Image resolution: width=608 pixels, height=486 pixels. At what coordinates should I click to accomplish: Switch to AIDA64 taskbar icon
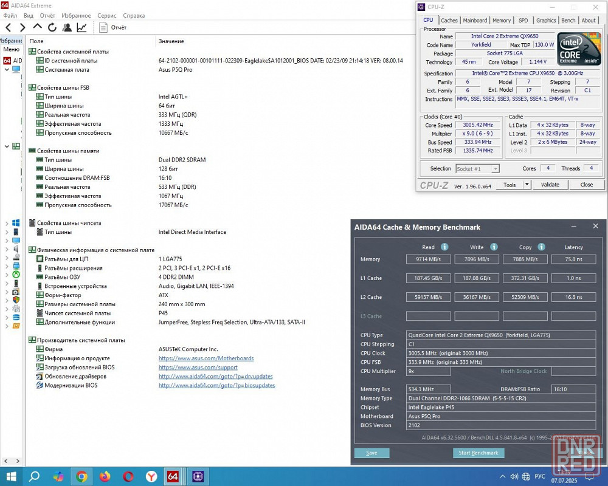pyautogui.click(x=173, y=476)
